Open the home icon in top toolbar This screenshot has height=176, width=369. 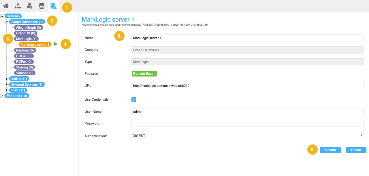tap(6, 6)
